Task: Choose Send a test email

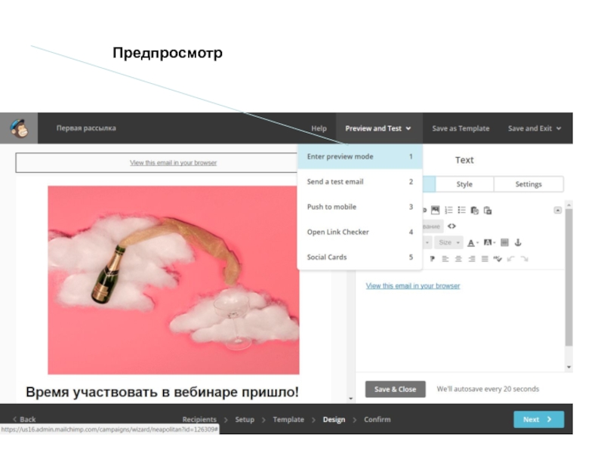Action: pos(360,181)
